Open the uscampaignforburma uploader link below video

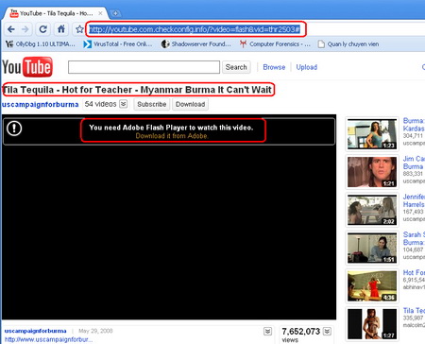pyautogui.click(x=35, y=331)
